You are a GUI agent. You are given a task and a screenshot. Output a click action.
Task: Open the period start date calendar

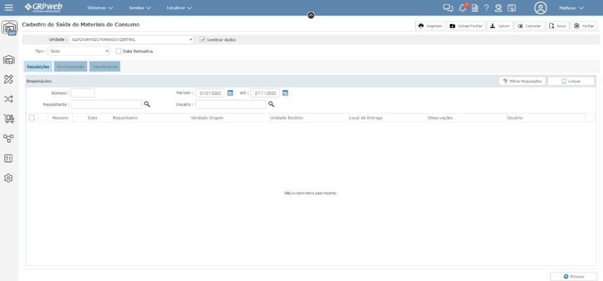click(x=230, y=93)
